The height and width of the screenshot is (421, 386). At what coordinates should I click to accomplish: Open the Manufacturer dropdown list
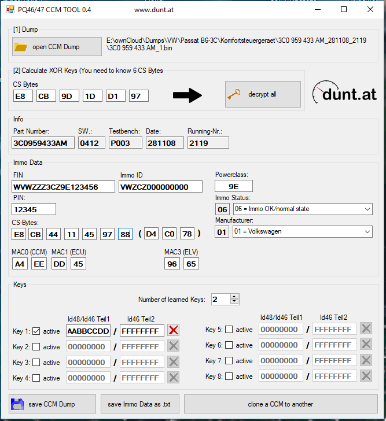point(368,231)
